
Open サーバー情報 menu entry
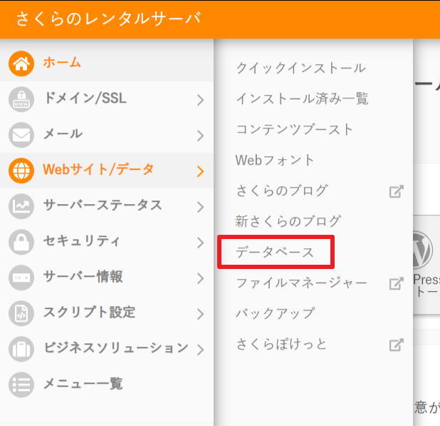coord(107,278)
